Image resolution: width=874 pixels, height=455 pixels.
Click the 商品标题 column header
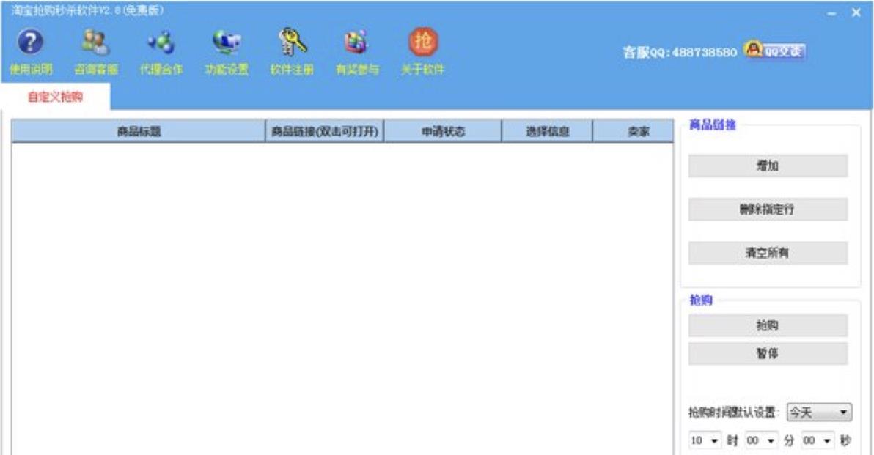pos(139,131)
